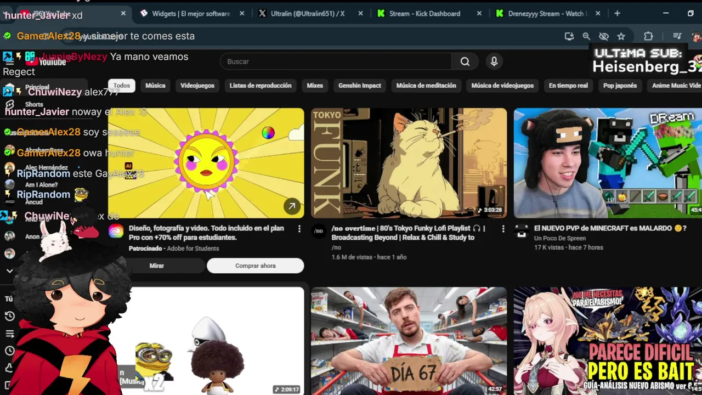Viewport: 702px width, 395px height.
Task: Open History clock-arrow icon in sidebar
Action: tap(9, 316)
